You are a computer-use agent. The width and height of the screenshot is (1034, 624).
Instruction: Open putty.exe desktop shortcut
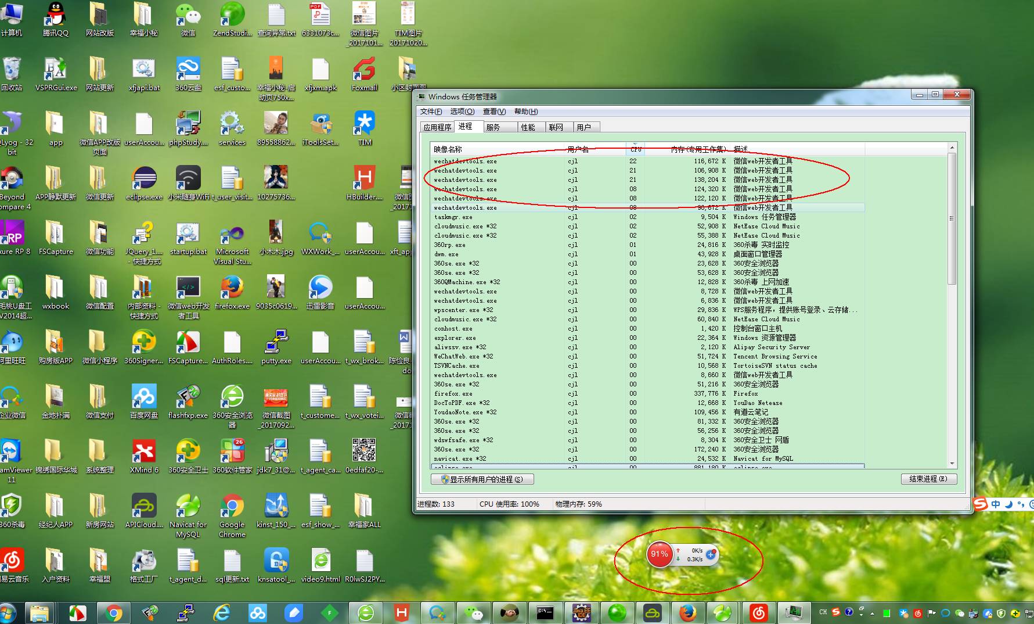click(x=276, y=347)
